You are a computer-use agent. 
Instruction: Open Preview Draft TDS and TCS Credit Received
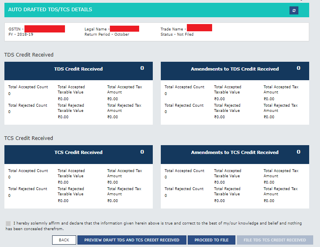(x=132, y=240)
